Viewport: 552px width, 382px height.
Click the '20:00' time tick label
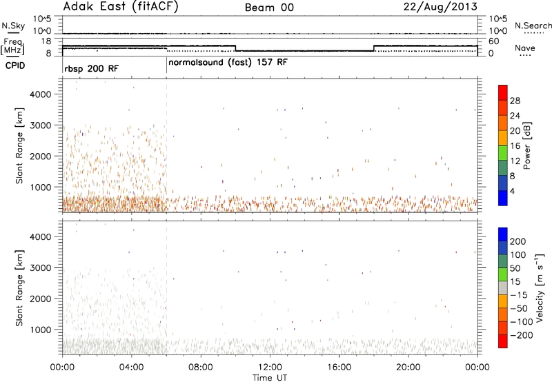tap(408, 368)
